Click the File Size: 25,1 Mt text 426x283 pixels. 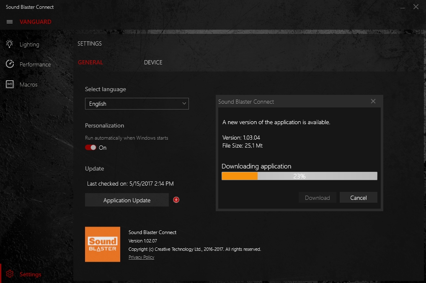tap(243, 145)
